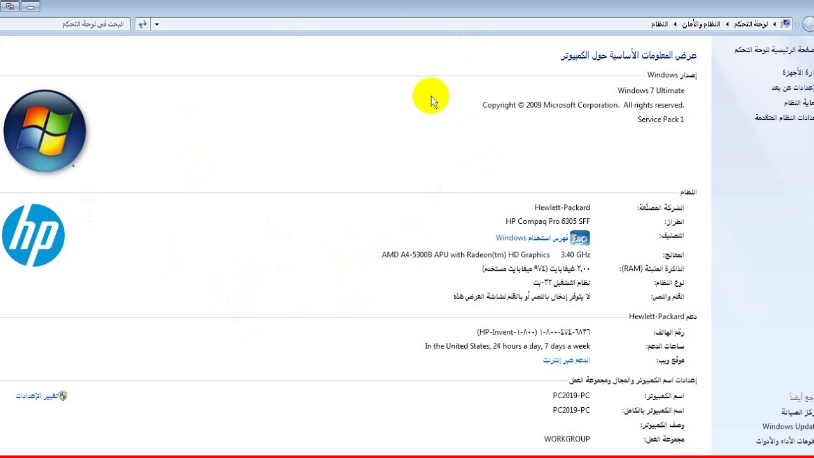Open إعدادات عن بعد remote settings link
This screenshot has width=814, height=458.
point(792,88)
